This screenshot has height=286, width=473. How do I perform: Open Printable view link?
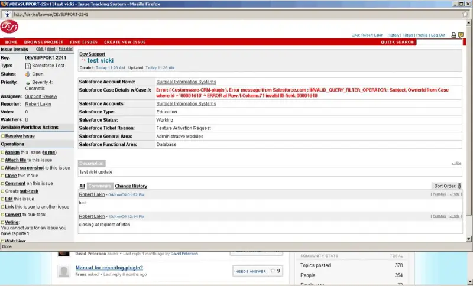coord(66,49)
